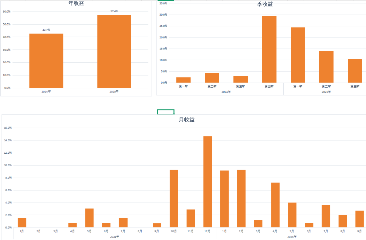Select the 2025年 category label under 年收益 chart
Viewport: 366px width, 240px height.
tap(114, 92)
